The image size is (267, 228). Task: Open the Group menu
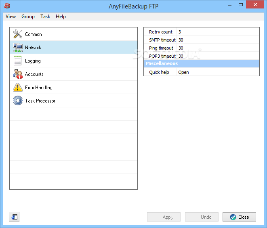28,17
